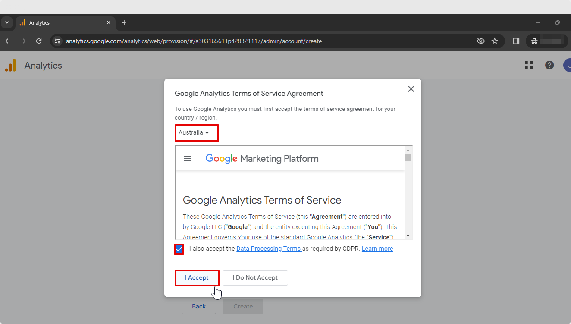Restore down the browser window
This screenshot has height=324, width=571.
coord(558,22)
